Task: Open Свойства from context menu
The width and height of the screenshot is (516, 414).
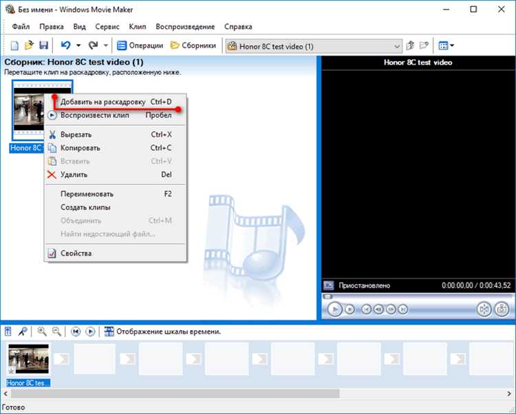Action: pyautogui.click(x=116, y=253)
